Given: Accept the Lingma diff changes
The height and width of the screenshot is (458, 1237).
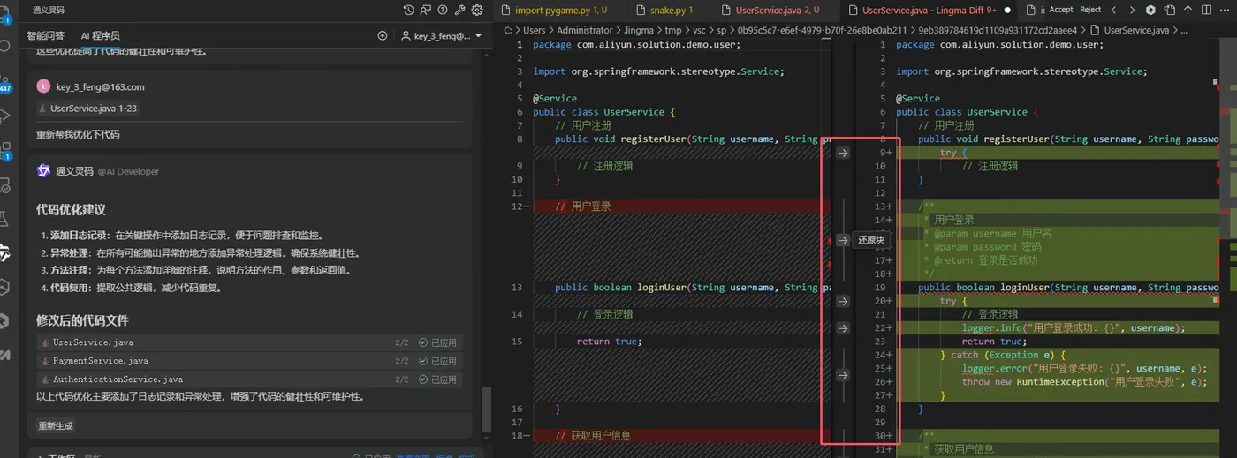Looking at the screenshot, I should [1061, 10].
